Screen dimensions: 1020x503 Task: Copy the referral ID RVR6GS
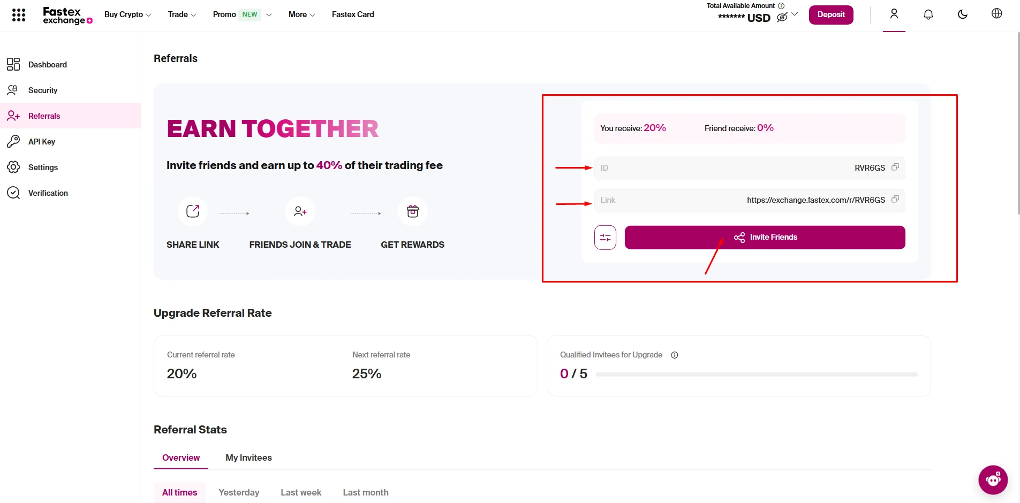895,167
